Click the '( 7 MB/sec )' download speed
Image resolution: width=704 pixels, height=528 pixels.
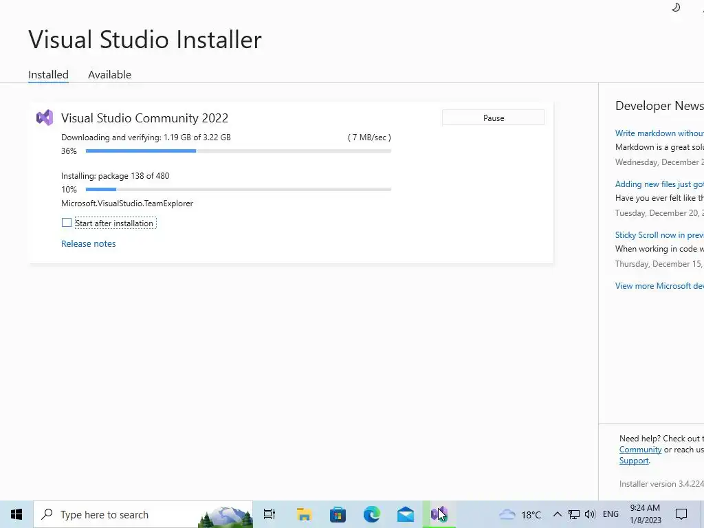click(x=369, y=137)
